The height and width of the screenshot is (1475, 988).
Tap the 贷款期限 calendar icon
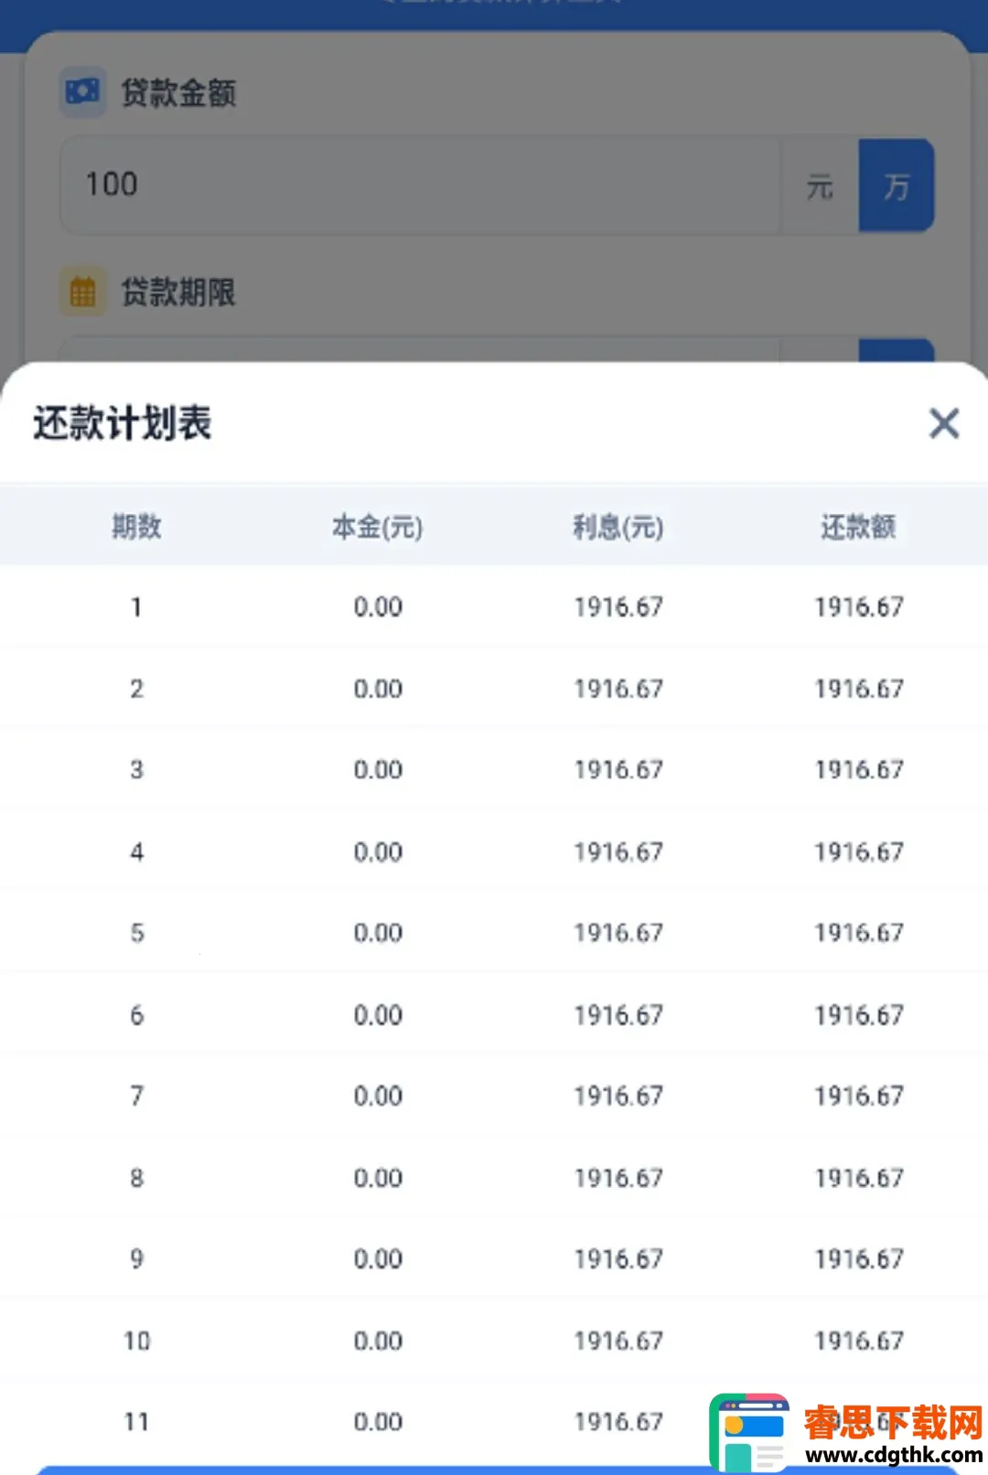[x=82, y=293]
